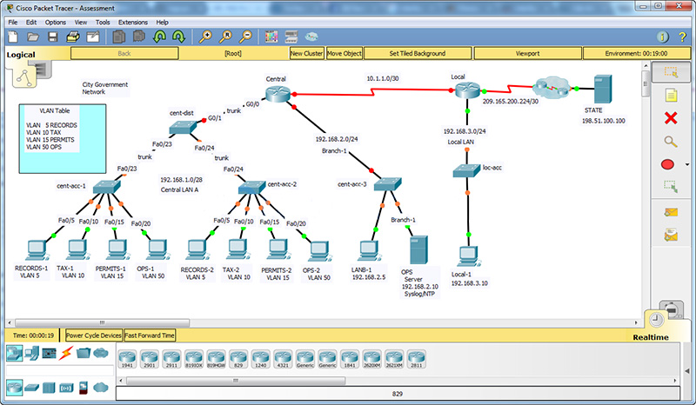Open network information with the info icon
Screen dimensions: 696x405
(663, 37)
